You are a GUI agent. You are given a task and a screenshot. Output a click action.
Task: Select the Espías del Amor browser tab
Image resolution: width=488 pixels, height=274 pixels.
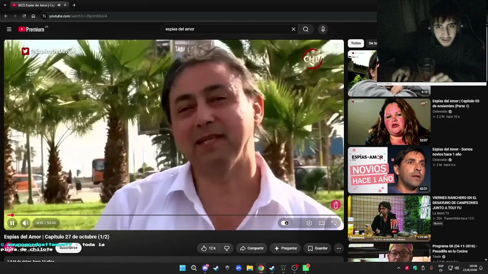point(39,5)
